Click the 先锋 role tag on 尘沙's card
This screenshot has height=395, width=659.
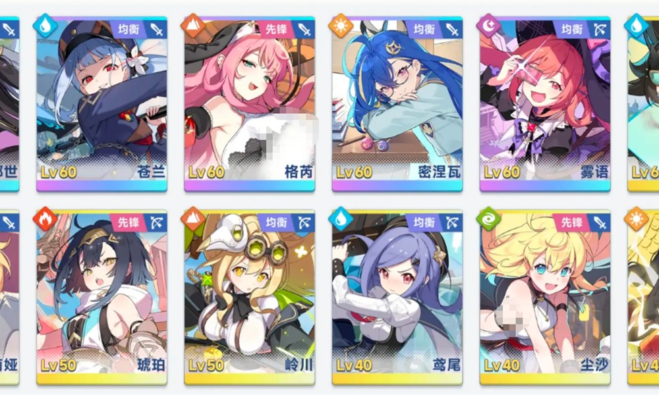[572, 223]
